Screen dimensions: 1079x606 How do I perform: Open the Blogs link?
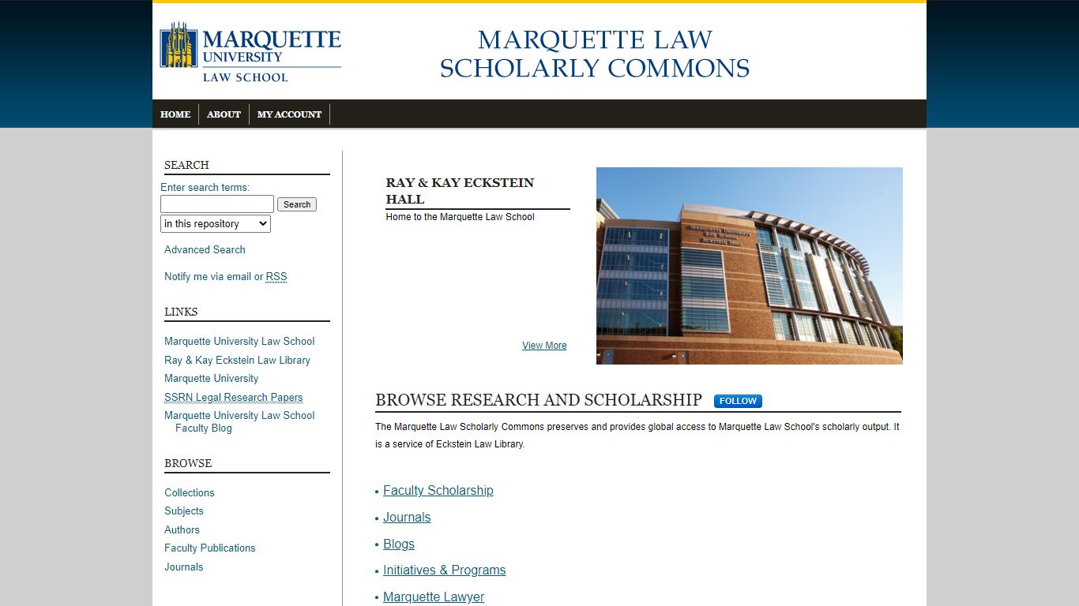click(x=399, y=544)
